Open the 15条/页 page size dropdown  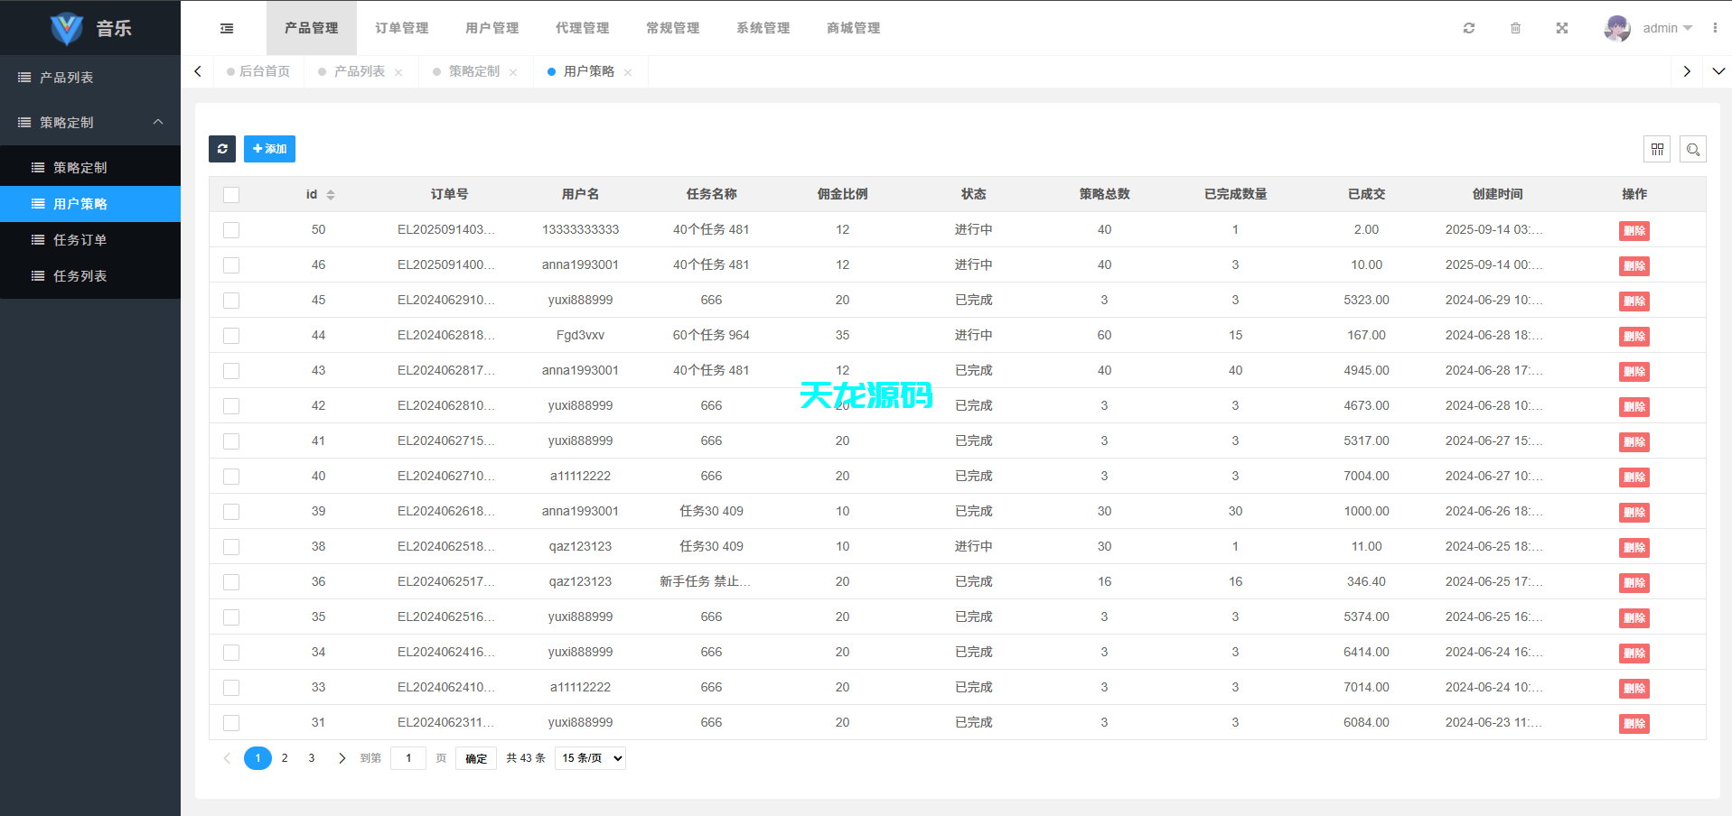coord(589,758)
